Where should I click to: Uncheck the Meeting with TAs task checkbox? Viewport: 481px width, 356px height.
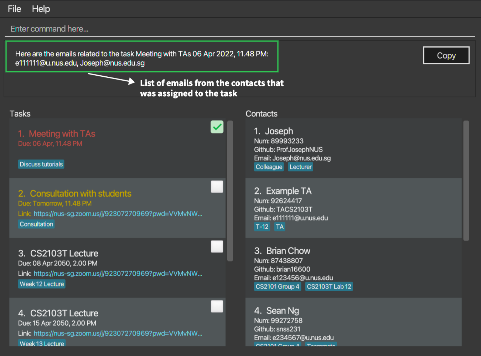217,127
